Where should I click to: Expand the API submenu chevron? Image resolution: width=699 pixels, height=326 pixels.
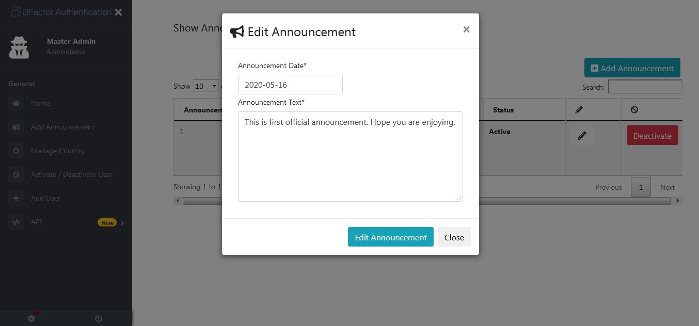point(122,223)
